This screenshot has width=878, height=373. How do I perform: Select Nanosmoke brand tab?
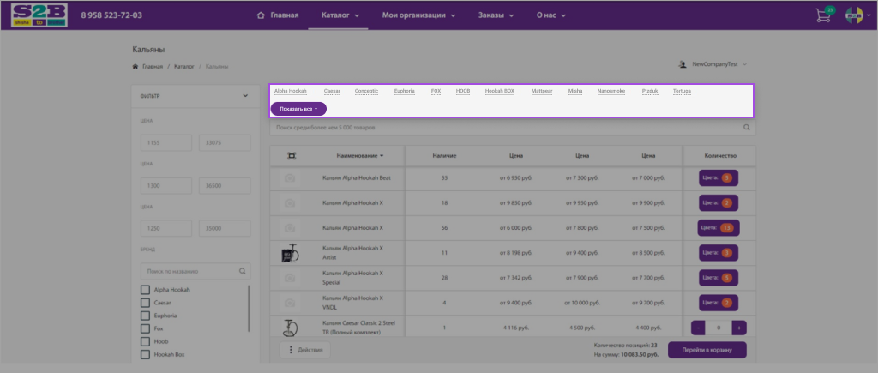(x=610, y=91)
